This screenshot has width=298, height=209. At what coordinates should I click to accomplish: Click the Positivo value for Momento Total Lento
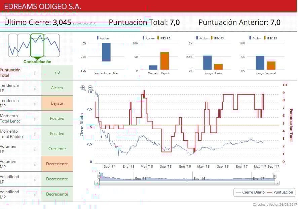pyautogui.click(x=57, y=118)
